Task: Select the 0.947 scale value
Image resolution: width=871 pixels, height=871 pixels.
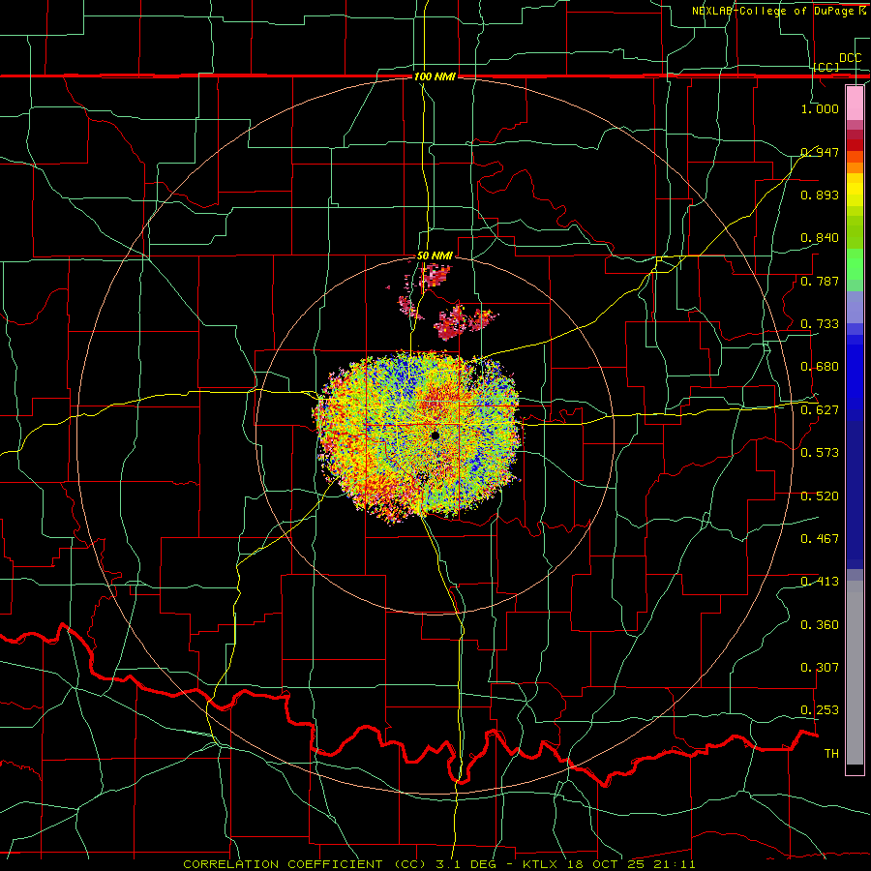Action: point(820,152)
